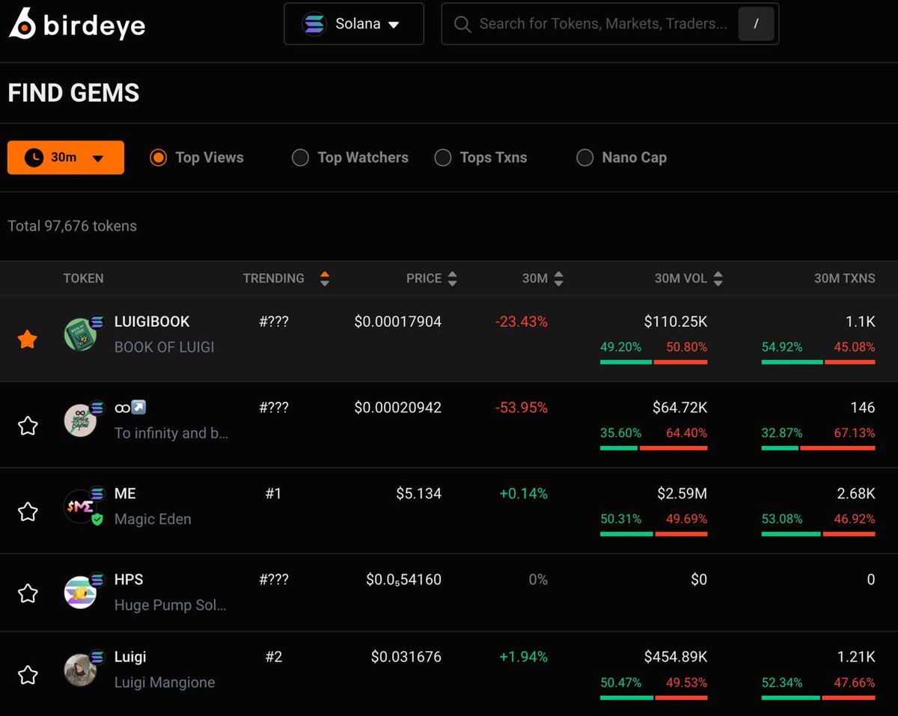The width and height of the screenshot is (898, 716).
Task: Click the $110.25K volume value
Action: [676, 322]
